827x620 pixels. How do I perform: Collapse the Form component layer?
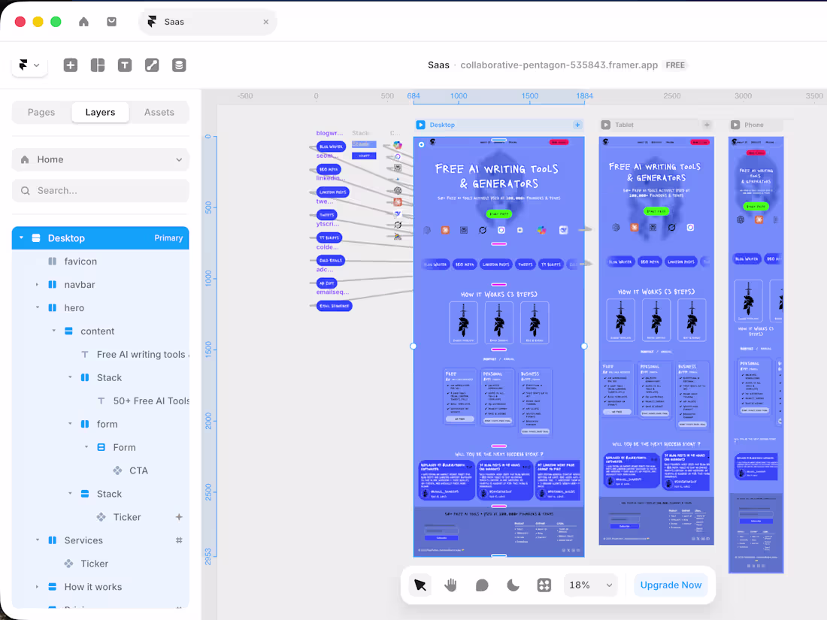pos(86,447)
